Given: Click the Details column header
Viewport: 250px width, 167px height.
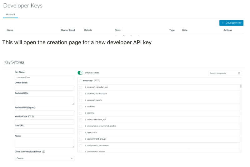Looking at the screenshot, I should [88, 30].
